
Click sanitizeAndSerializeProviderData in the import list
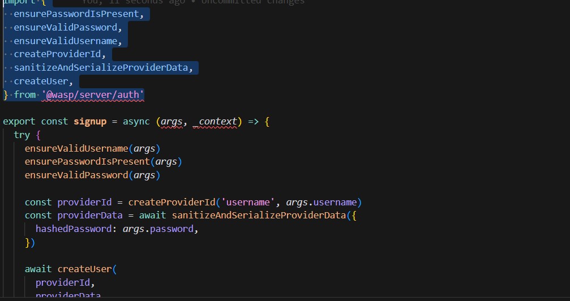[101, 68]
